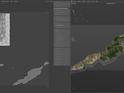Open the viewport Panel menu
Viewport: 124px width, 93px height.
[x=97, y=2]
